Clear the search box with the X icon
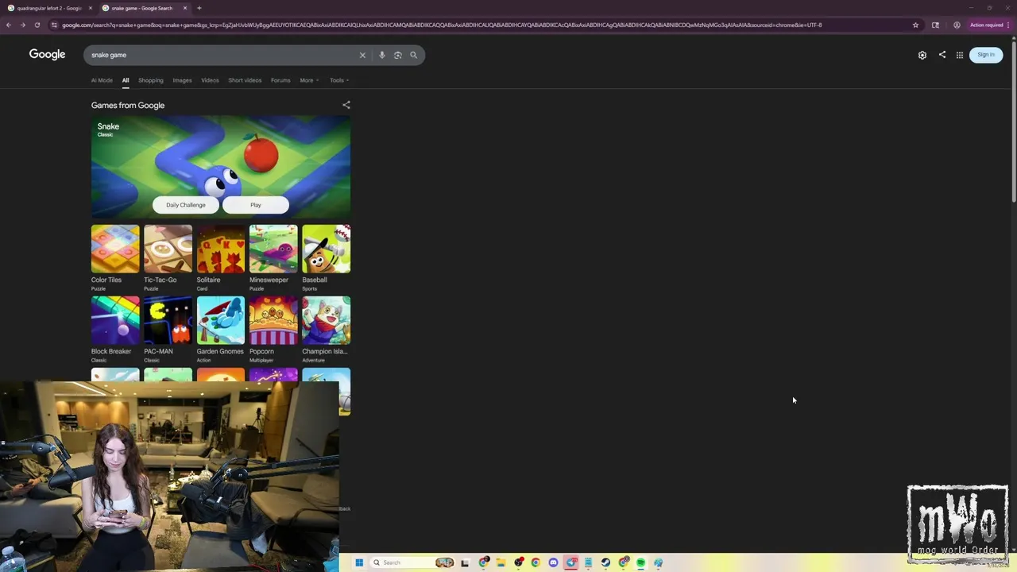 point(362,55)
